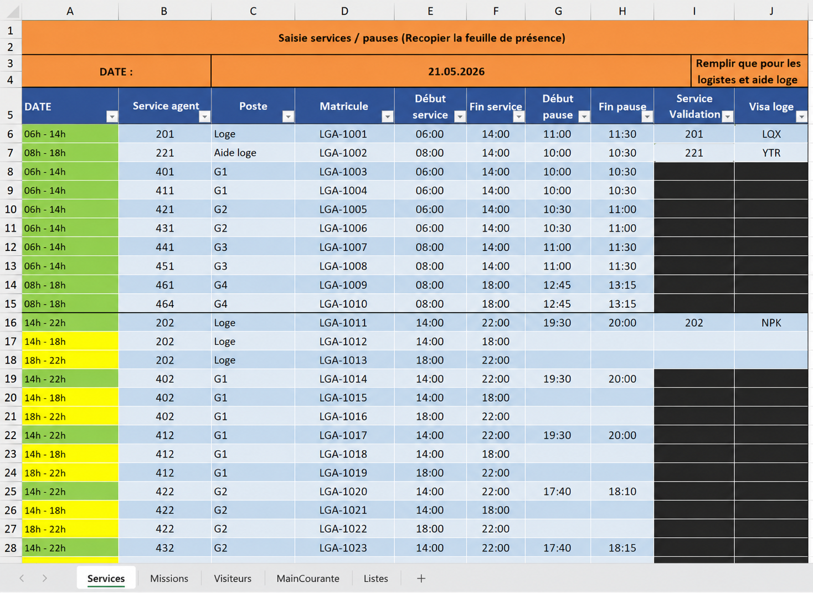The image size is (813, 593).
Task: Open the DATE column filter dropdown
Action: pyautogui.click(x=112, y=116)
